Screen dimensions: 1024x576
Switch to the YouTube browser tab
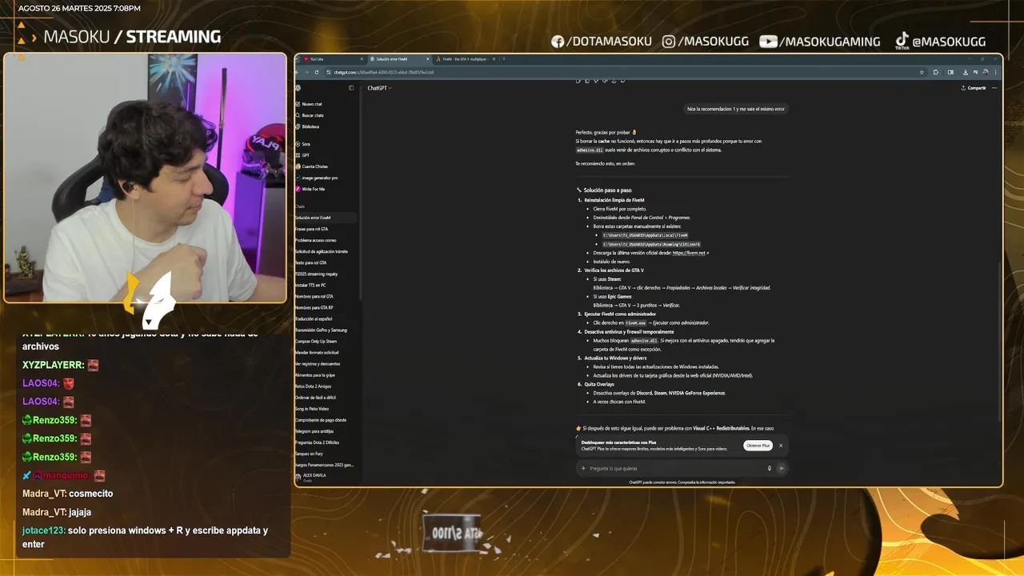[x=332, y=59]
